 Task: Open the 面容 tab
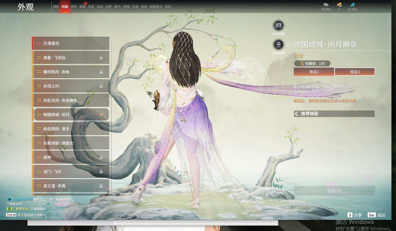tap(82, 7)
